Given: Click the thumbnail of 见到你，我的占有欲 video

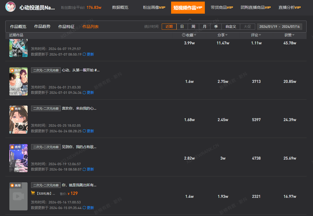Looking at the screenshot, I should coord(18,158).
